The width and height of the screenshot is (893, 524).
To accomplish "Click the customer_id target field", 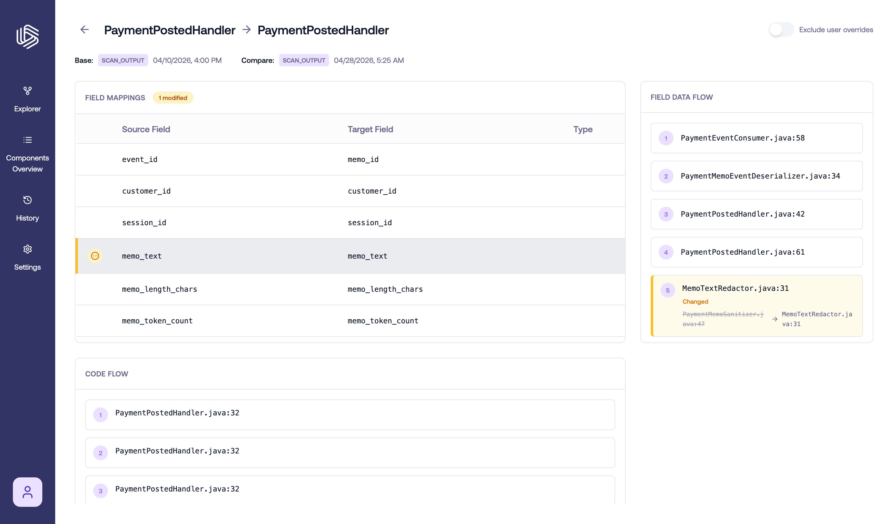I will [372, 191].
